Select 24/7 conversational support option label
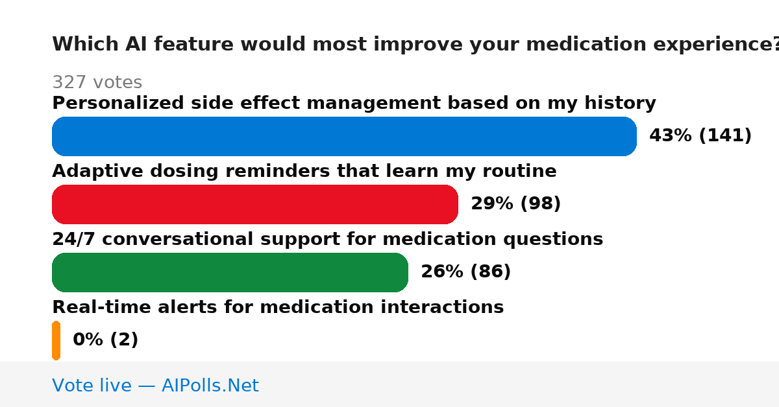 327,240
